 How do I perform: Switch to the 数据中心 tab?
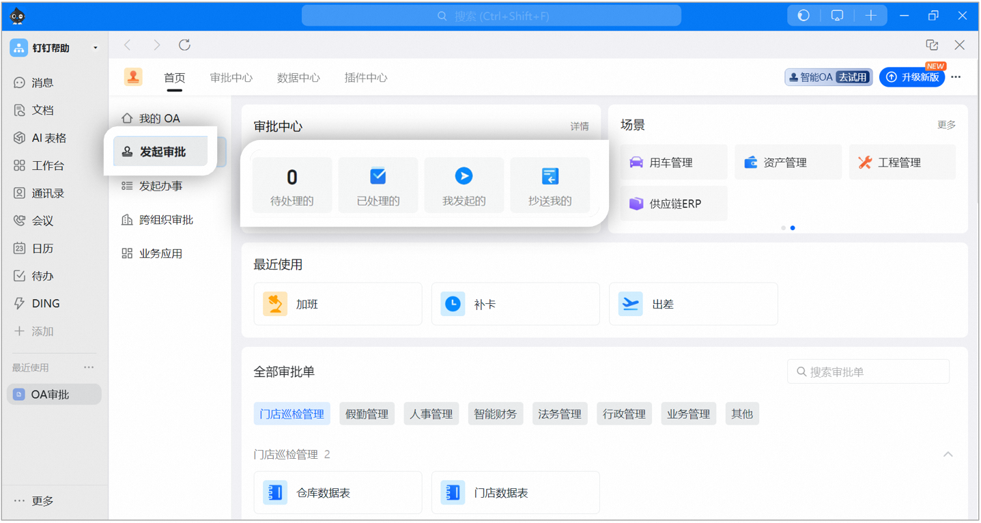[298, 78]
